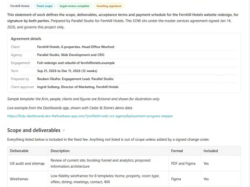The height and width of the screenshot is (187, 250).
Task: Click the Agreement details heading
Action: (x=26, y=39)
